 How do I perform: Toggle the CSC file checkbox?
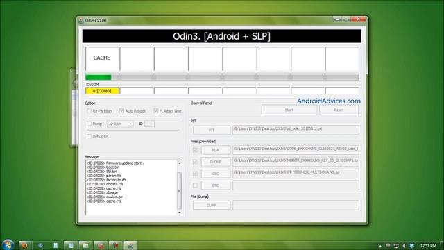(195, 174)
